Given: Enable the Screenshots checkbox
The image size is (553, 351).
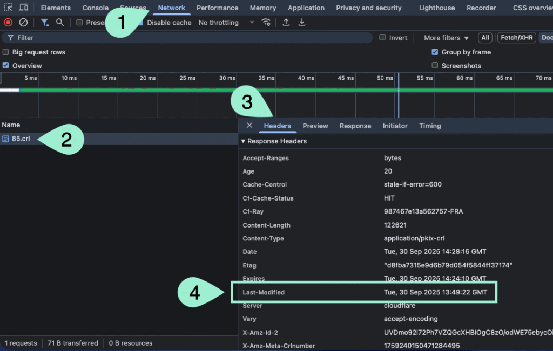Looking at the screenshot, I should click(x=435, y=66).
